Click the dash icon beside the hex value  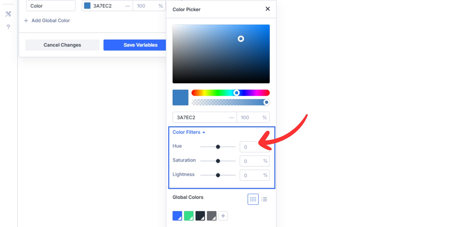(231, 117)
